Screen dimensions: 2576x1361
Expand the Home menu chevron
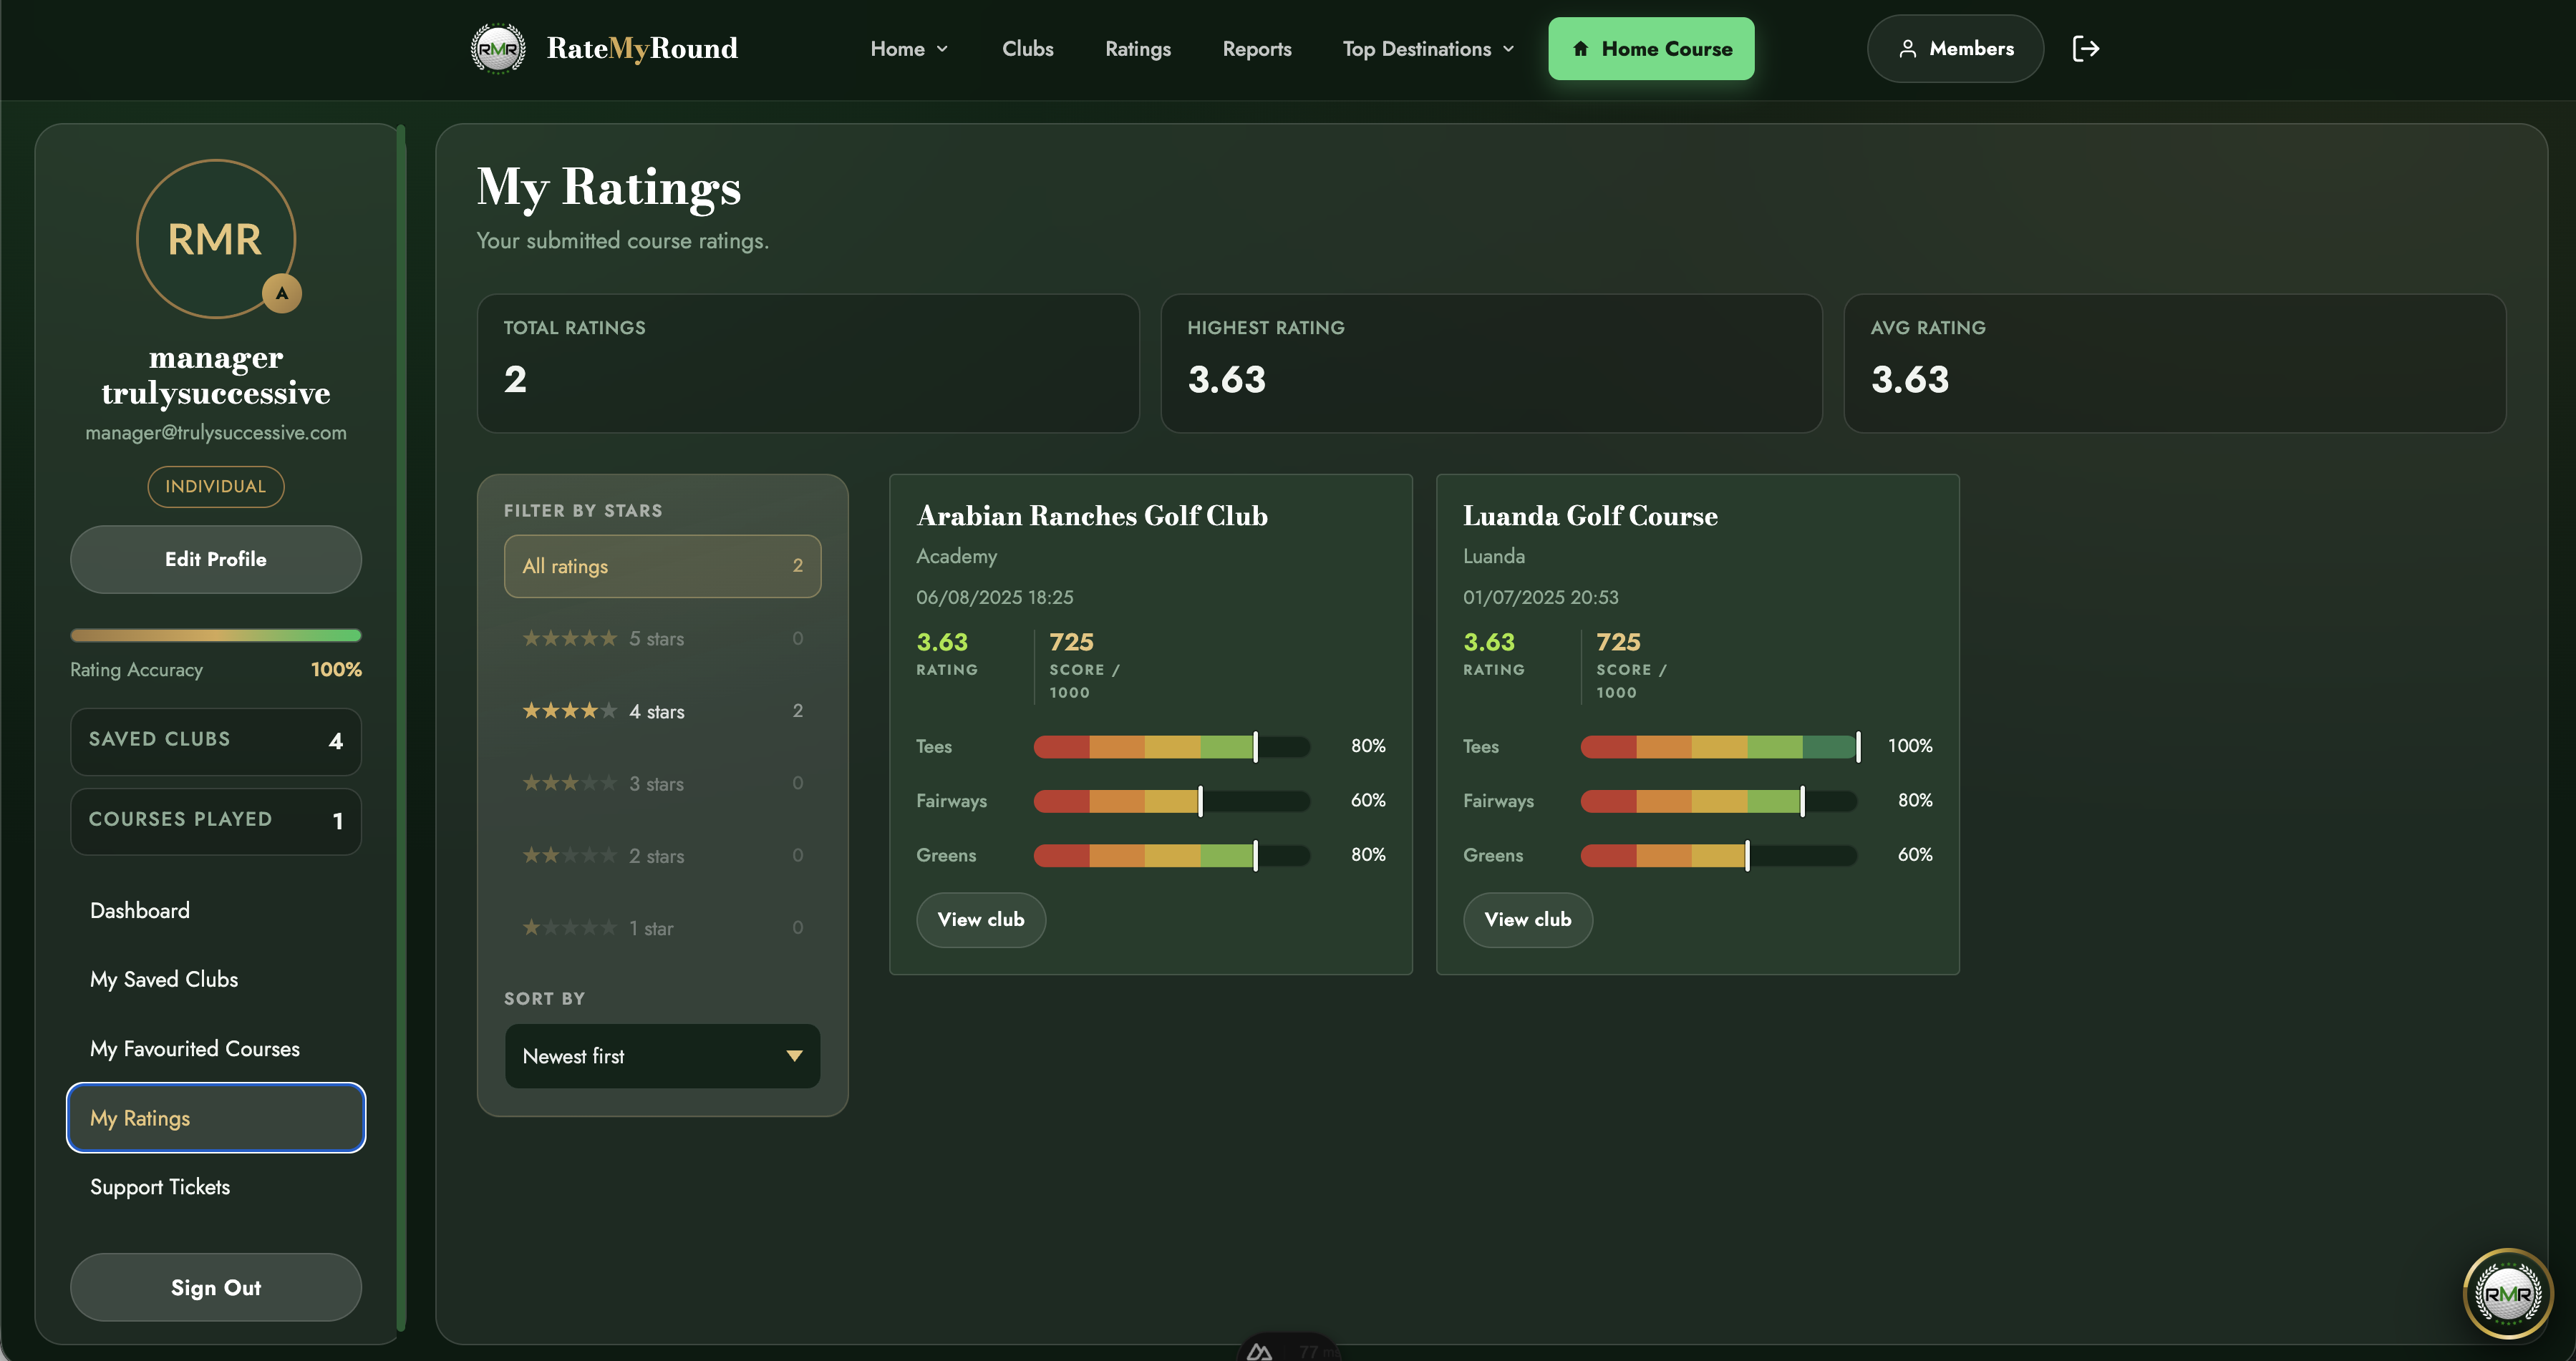point(942,49)
